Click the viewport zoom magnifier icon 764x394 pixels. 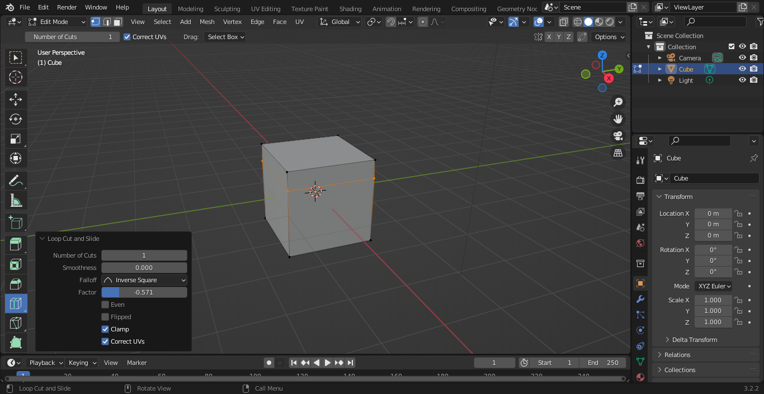point(618,102)
